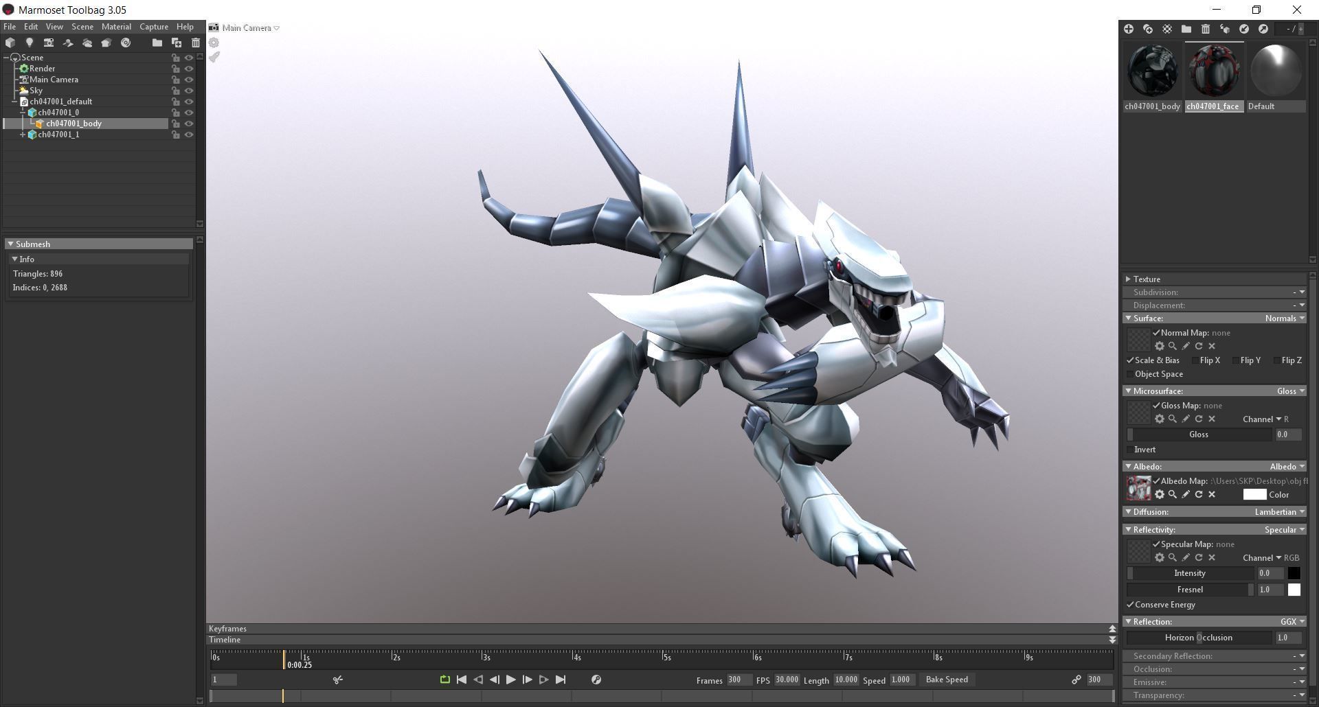Image resolution: width=1319 pixels, height=707 pixels.
Task: Jump to the first frame
Action: pyautogui.click(x=462, y=680)
